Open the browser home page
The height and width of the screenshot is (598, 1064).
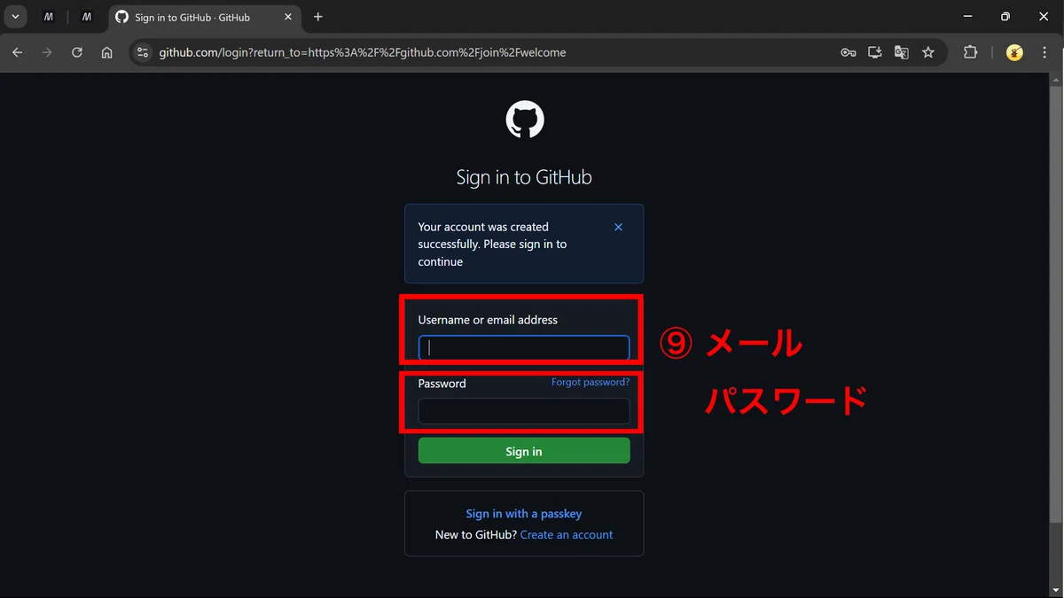click(107, 52)
